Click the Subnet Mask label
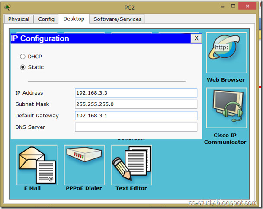263x209 pixels. click(32, 104)
